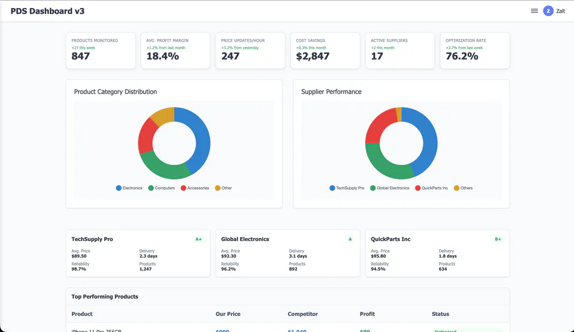The image size is (574, 332).
Task: Toggle Others in the supplier performance legend
Action: [464, 188]
